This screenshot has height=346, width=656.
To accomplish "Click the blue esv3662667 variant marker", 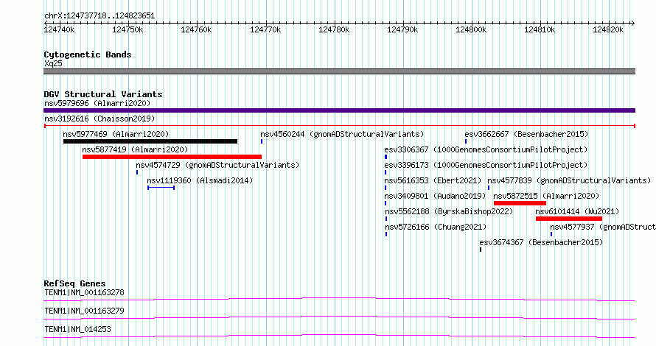I will click(x=466, y=141).
